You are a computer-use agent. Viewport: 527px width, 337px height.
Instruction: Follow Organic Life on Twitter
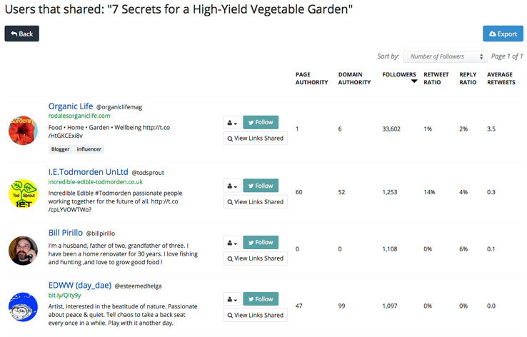pos(260,122)
